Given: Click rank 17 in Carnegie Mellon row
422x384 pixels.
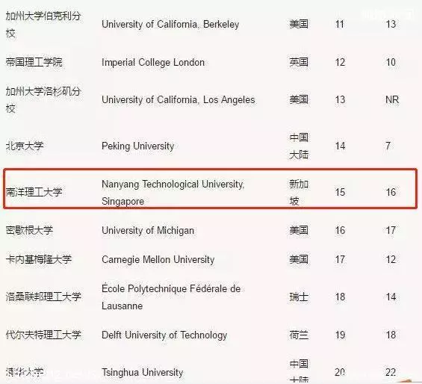Looking at the screenshot, I should tap(340, 259).
